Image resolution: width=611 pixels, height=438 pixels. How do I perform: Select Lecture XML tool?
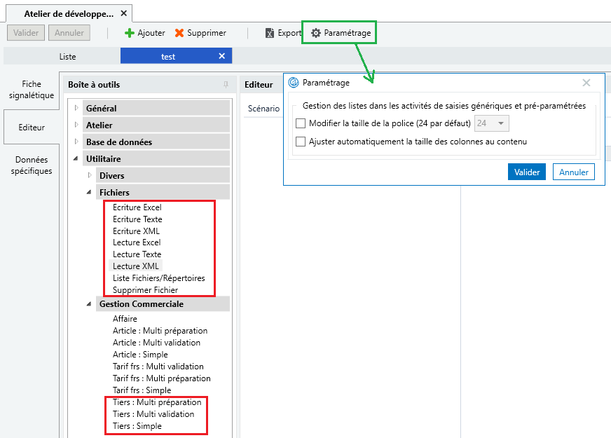point(136,266)
